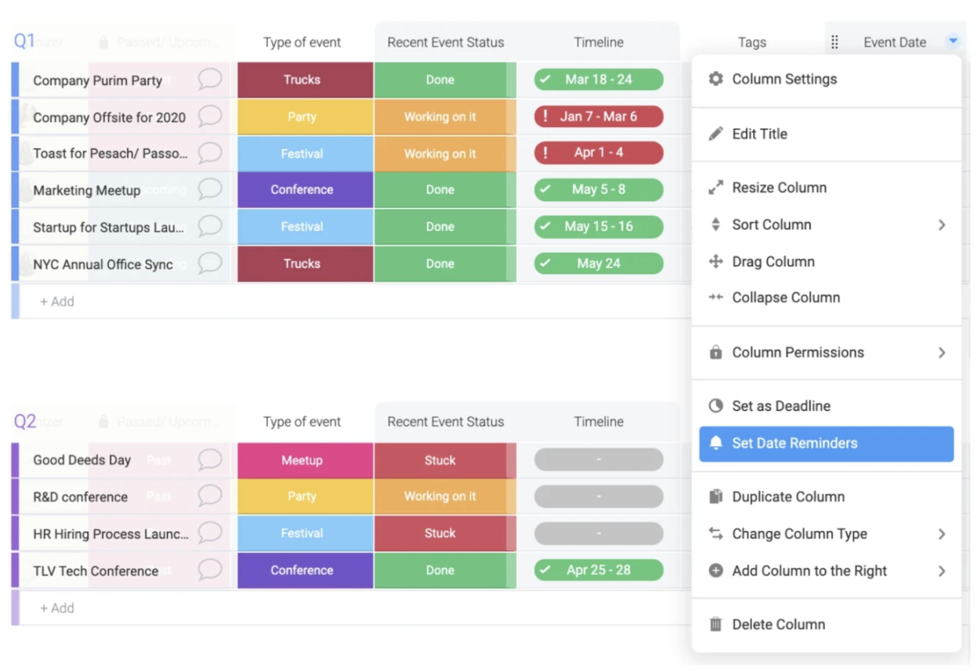The image size is (978, 671).
Task: Click the Resize Column arrows icon
Action: [715, 187]
